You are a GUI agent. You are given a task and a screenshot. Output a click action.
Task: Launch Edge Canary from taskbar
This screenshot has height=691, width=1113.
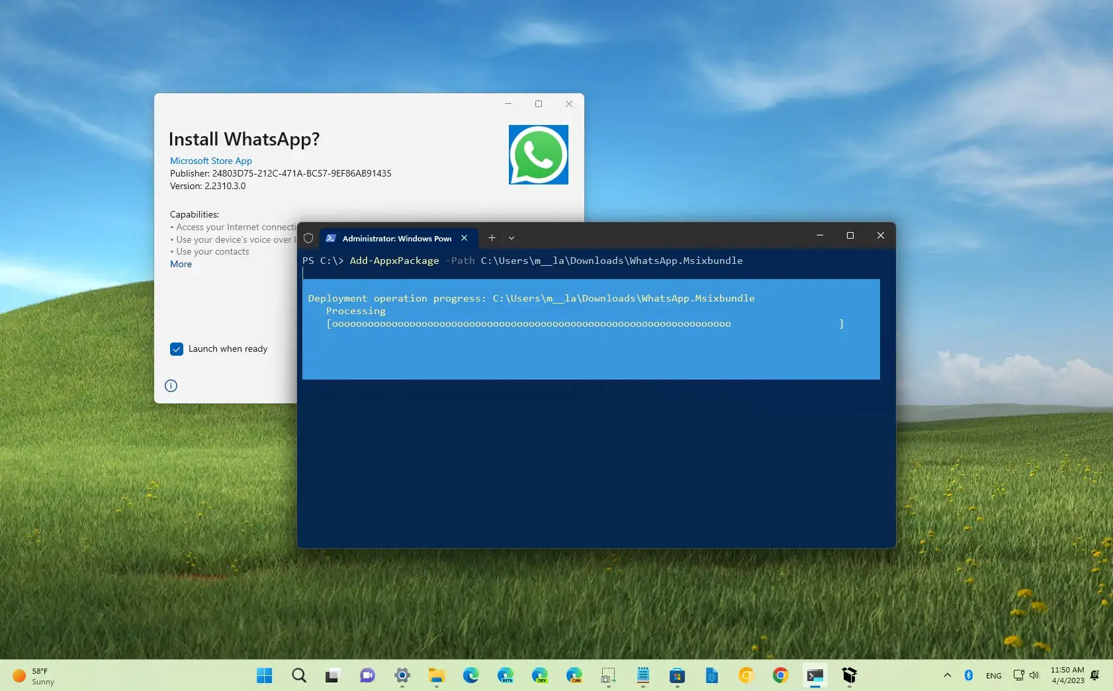click(574, 675)
